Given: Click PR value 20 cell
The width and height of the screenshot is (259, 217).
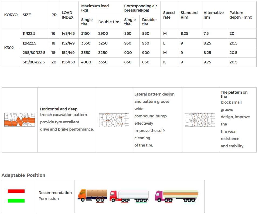Looking at the screenshot, I should 54,62.
